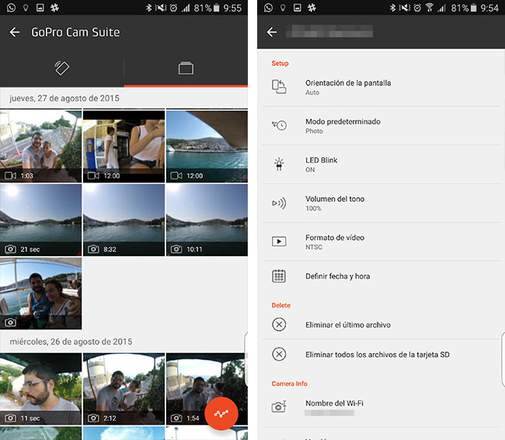Tap the video camera icon on 1:03 clip
The width and height of the screenshot is (505, 440).
(10, 175)
